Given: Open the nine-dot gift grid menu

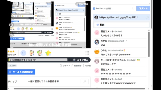Looking at the screenshot, I should pos(87,53).
